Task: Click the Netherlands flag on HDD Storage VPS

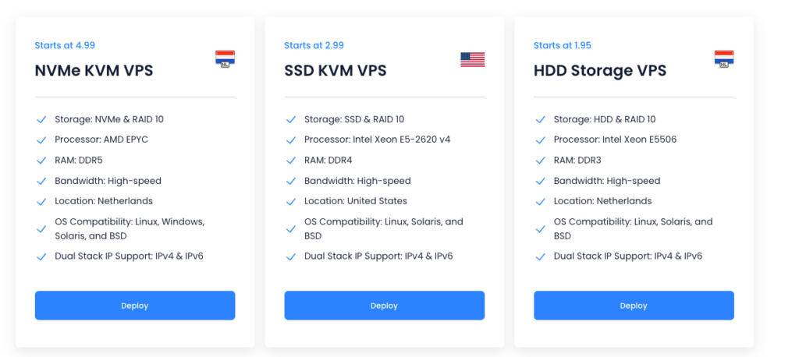Action: coord(723,59)
